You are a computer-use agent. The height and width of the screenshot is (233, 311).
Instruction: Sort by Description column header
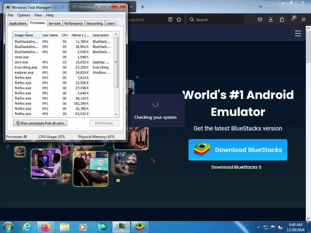[102, 35]
